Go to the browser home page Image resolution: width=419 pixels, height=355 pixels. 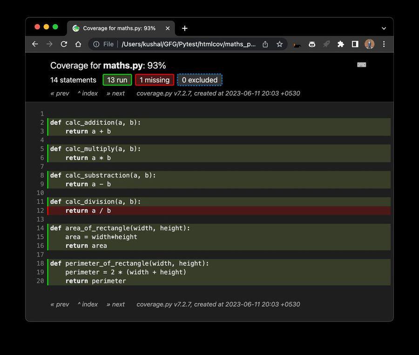(78, 44)
